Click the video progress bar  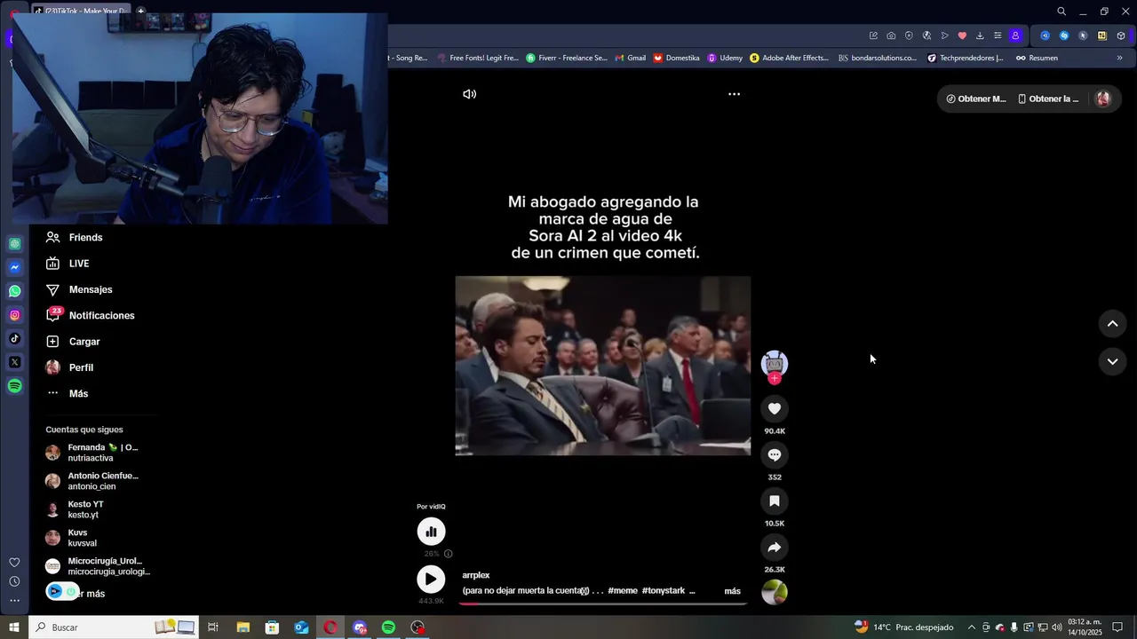pyautogui.click(x=602, y=603)
